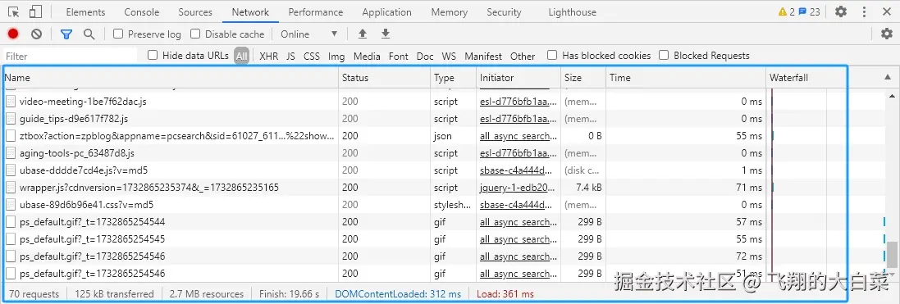
Task: Check Has blocked cookies
Action: 552,55
